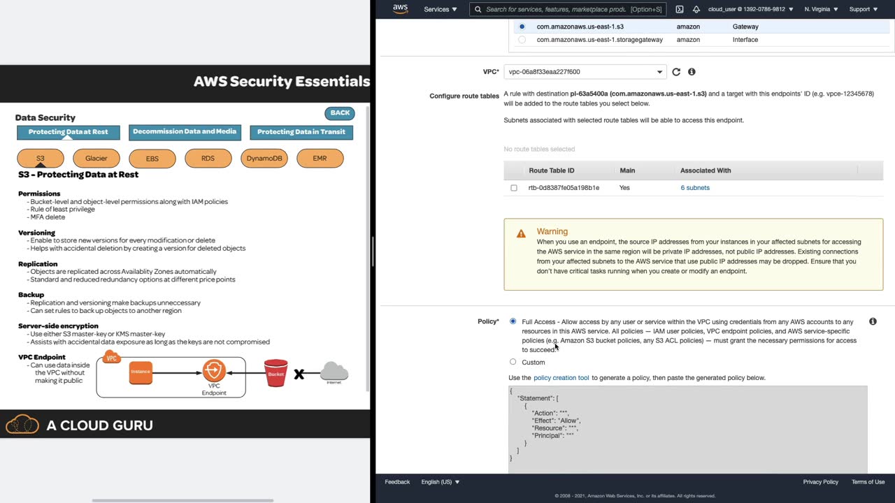Open the 6 subnets link

(x=695, y=188)
